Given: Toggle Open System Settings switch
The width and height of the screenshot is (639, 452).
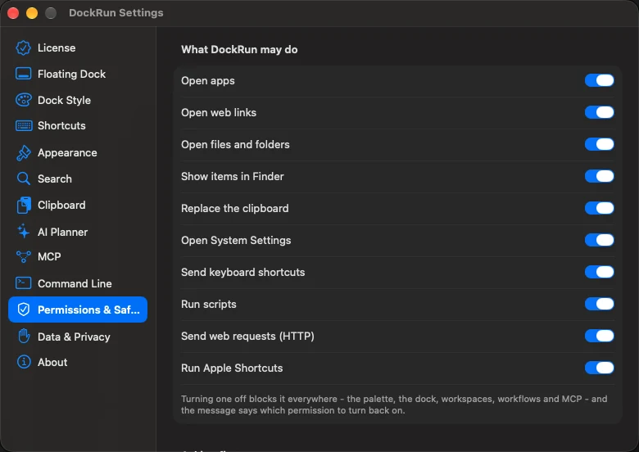Looking at the screenshot, I should pyautogui.click(x=599, y=240).
